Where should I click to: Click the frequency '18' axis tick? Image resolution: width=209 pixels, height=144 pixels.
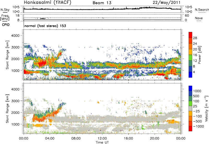[18, 16]
